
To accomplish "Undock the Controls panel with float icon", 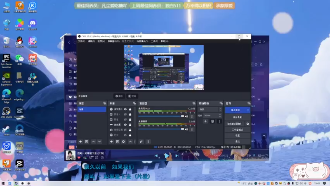I will tap(249, 103).
